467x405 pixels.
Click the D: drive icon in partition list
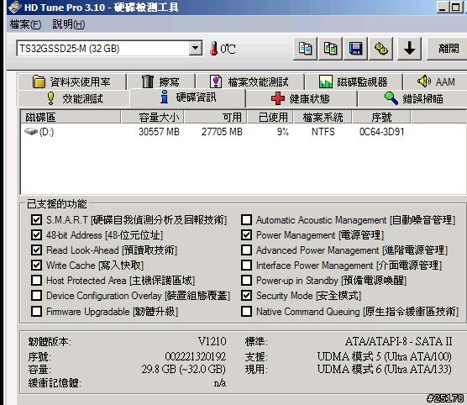(x=31, y=131)
